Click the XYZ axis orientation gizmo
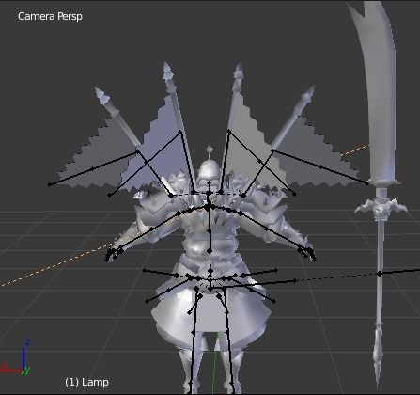This screenshot has height=395, width=420. pyautogui.click(x=16, y=357)
